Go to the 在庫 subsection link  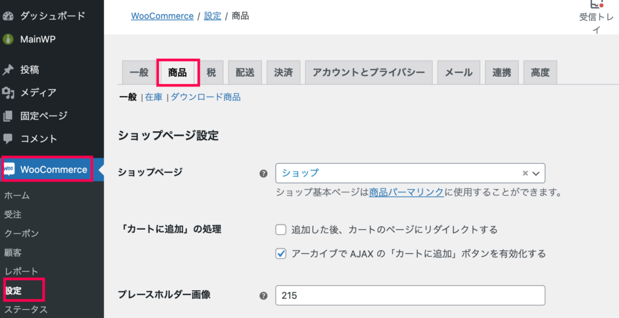pos(154,97)
